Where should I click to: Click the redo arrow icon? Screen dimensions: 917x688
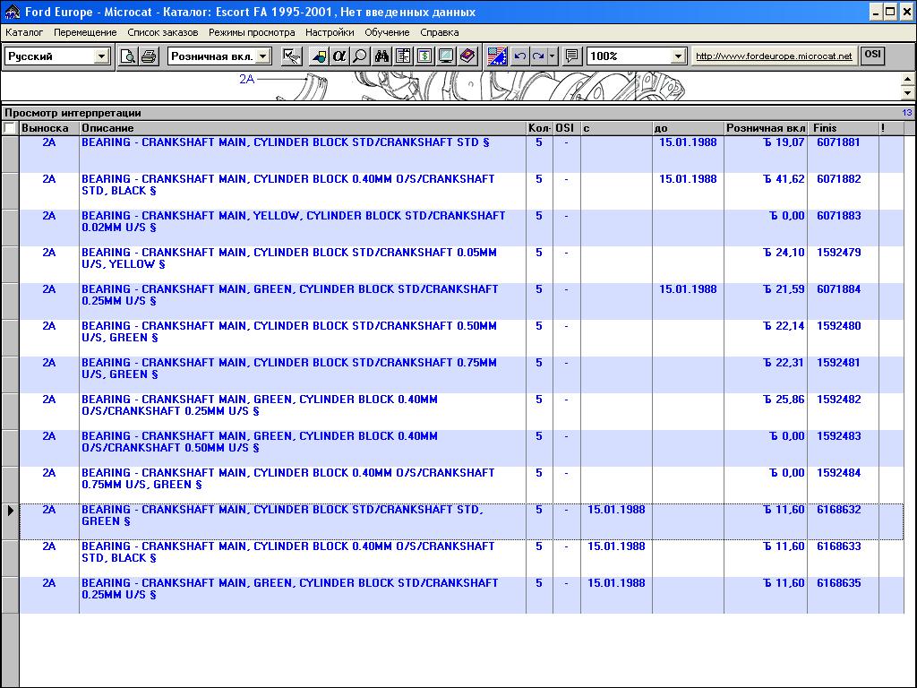(x=538, y=56)
